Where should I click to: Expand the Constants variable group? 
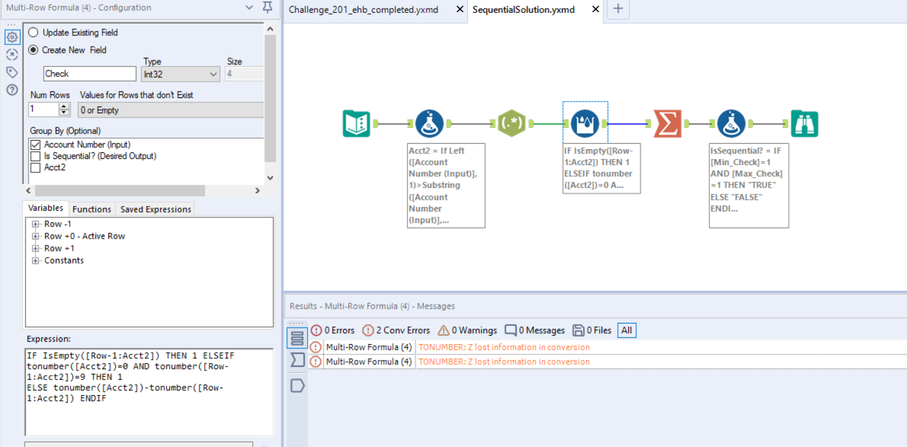[35, 260]
